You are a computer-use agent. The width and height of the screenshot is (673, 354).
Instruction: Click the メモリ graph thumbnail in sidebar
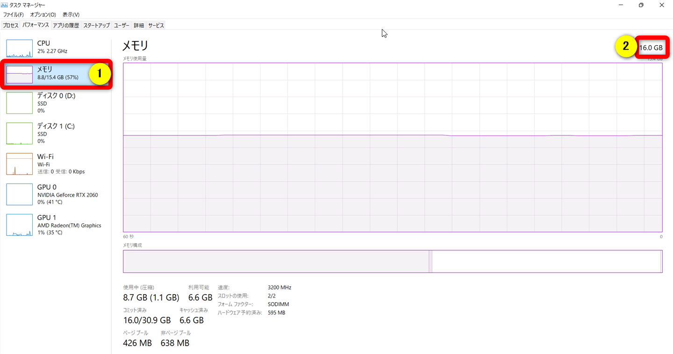tap(20, 74)
